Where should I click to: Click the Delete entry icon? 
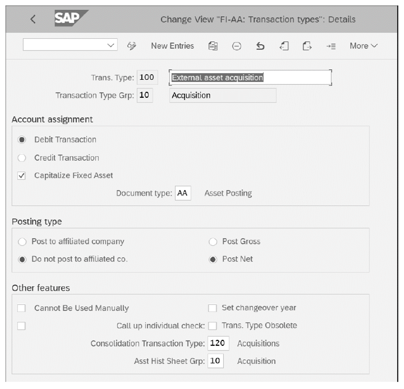236,46
